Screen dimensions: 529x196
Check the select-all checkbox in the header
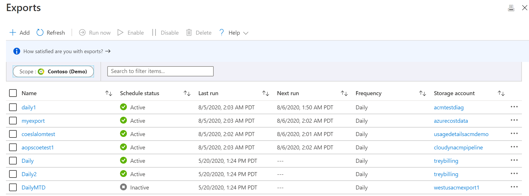click(13, 93)
